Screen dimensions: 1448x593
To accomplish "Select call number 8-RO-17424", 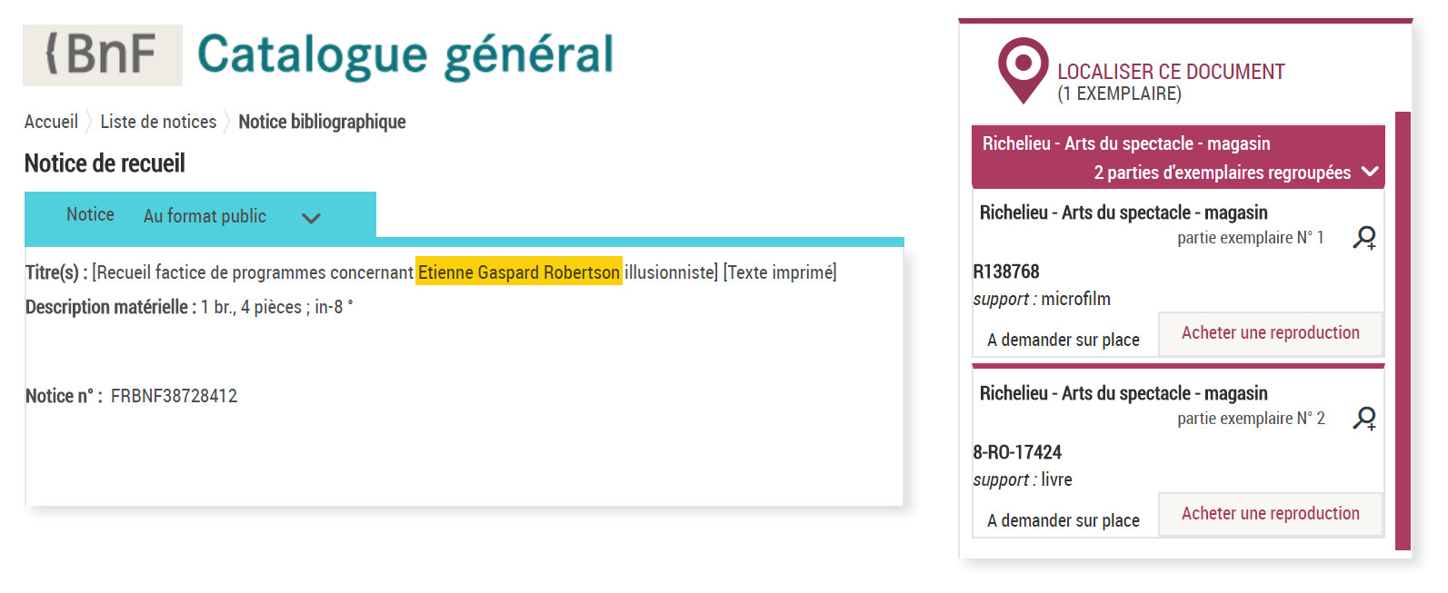I will click(x=1017, y=452).
